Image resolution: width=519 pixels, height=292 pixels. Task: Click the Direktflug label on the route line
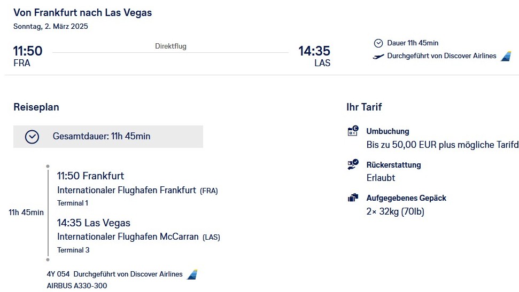click(x=171, y=46)
